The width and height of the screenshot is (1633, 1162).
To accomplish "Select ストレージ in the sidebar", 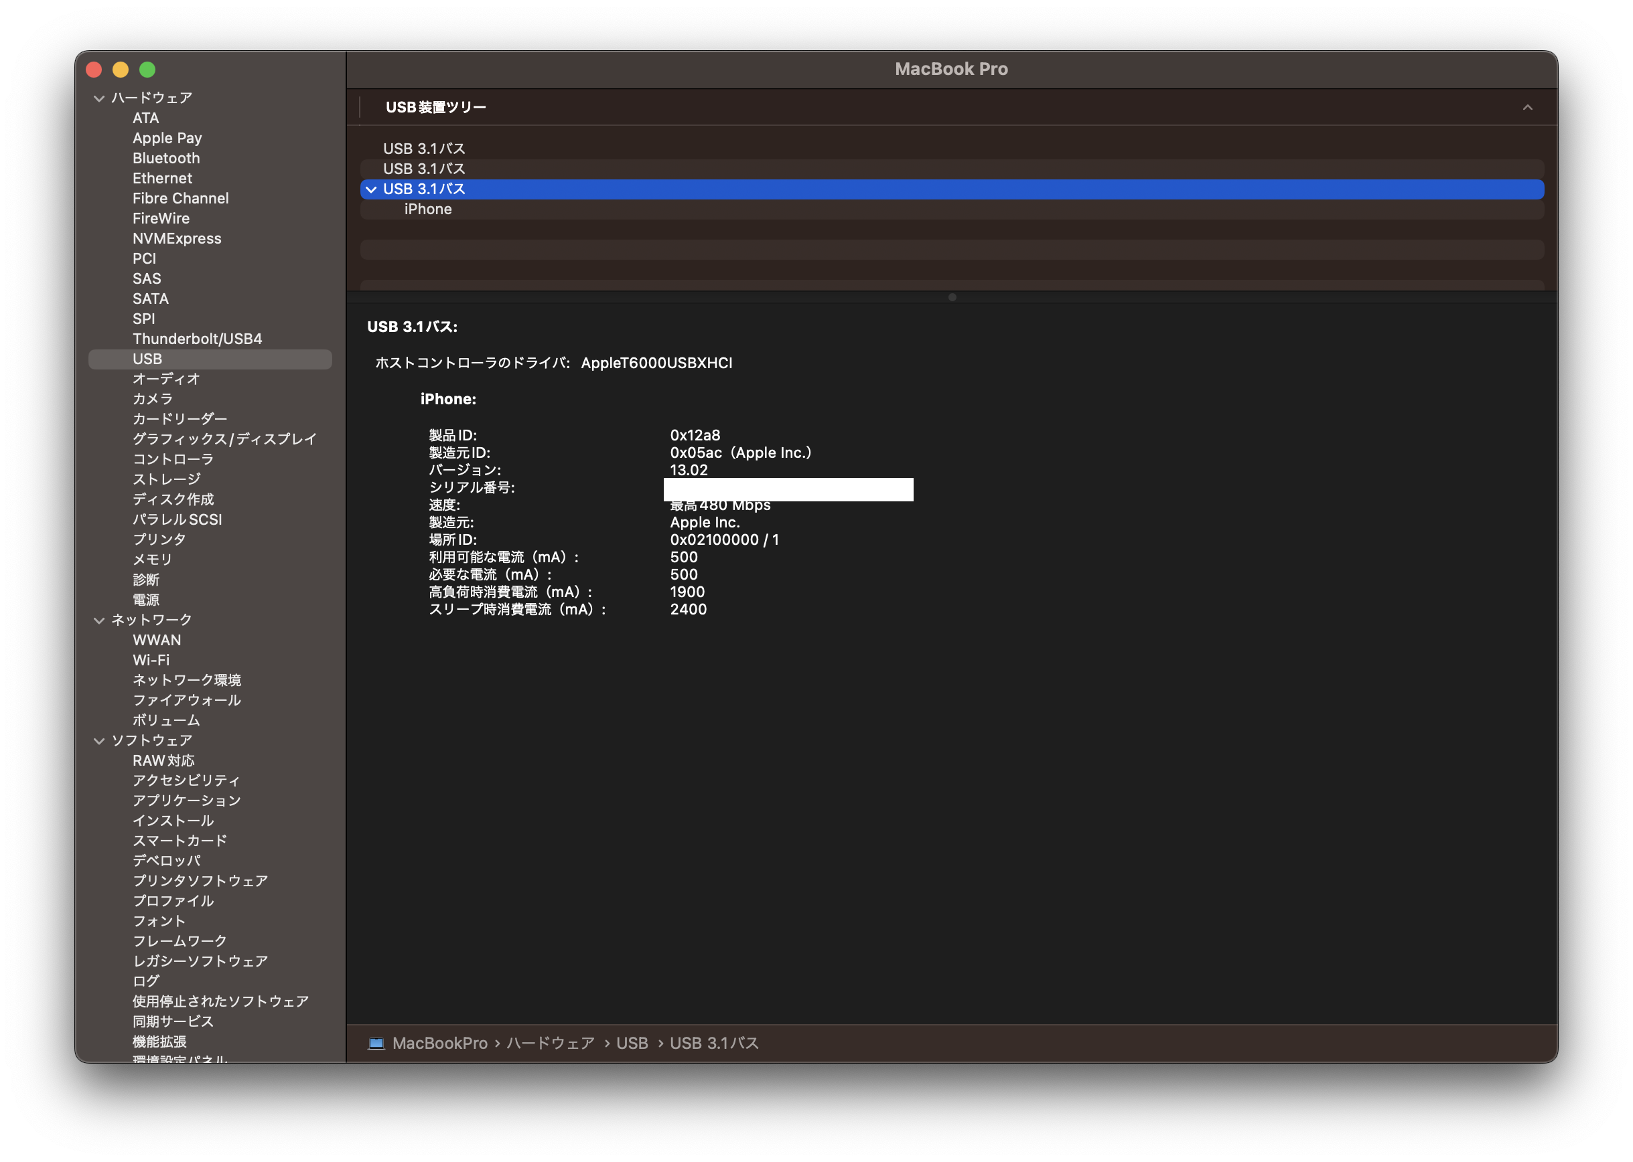I will [x=166, y=479].
